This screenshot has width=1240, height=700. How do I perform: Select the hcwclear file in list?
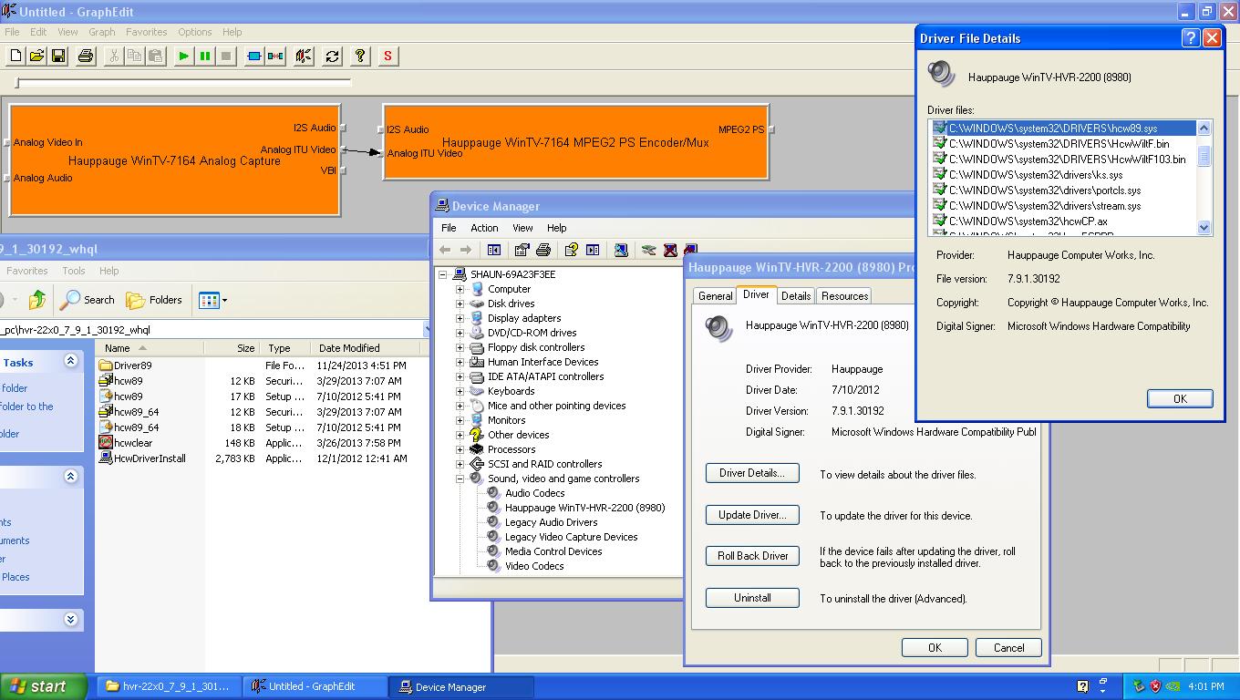(132, 443)
